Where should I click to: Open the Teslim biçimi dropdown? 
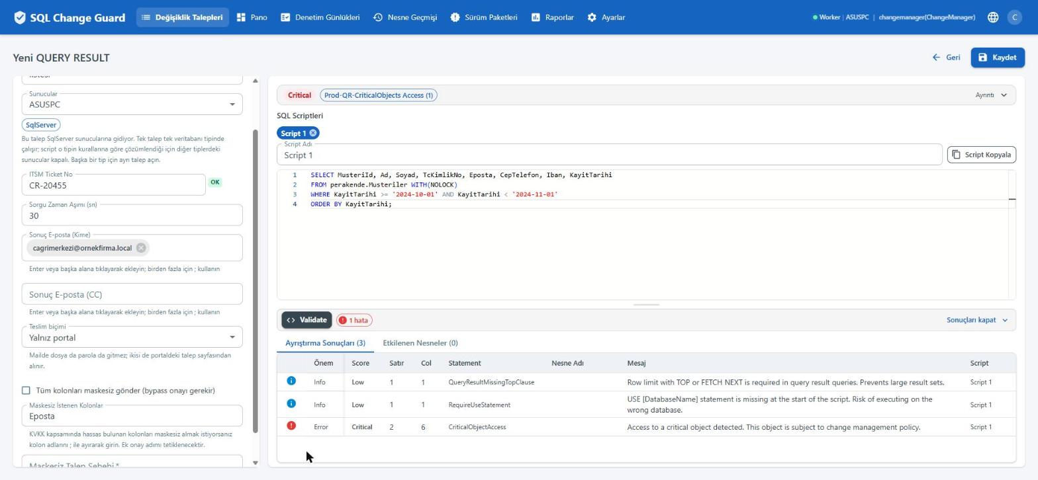132,337
